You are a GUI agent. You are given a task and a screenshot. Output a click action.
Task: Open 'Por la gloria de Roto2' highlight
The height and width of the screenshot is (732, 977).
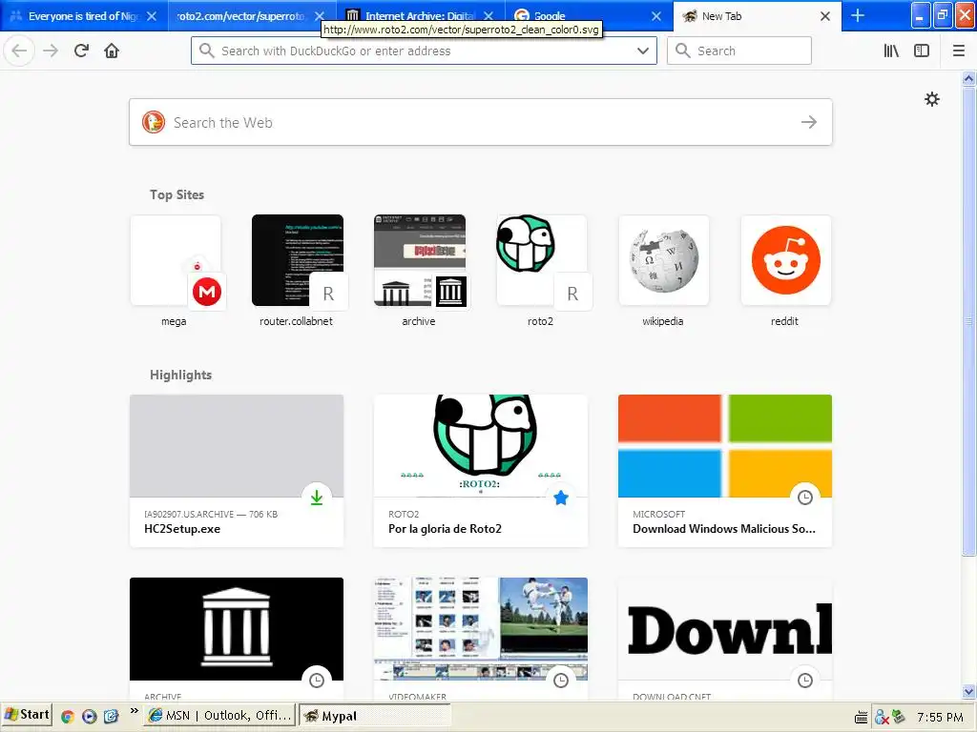[481, 471]
